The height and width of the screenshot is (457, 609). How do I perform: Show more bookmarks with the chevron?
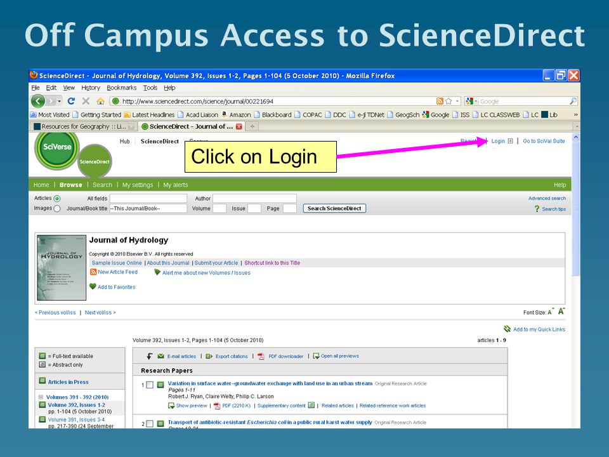point(575,115)
